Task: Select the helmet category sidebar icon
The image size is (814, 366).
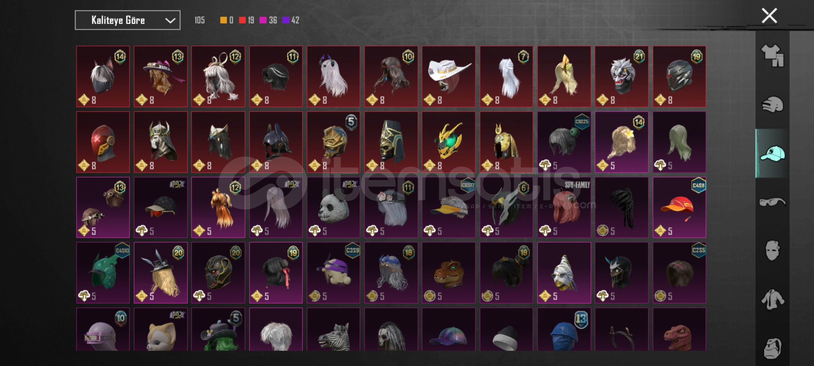Action: 773,104
